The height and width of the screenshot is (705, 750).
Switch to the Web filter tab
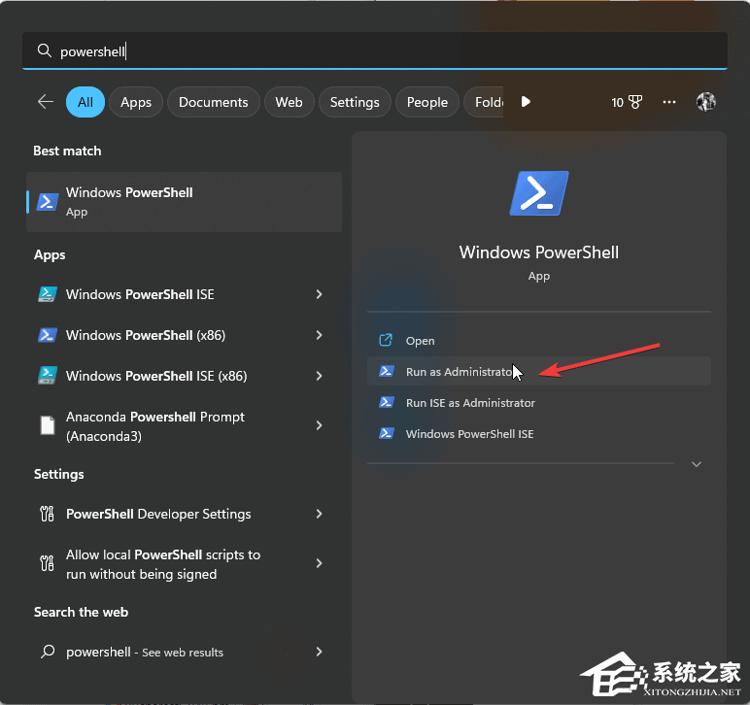tap(289, 102)
